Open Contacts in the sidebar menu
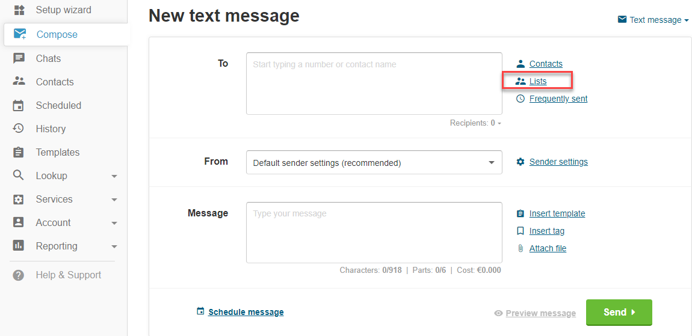This screenshot has width=692, height=336. click(x=54, y=82)
